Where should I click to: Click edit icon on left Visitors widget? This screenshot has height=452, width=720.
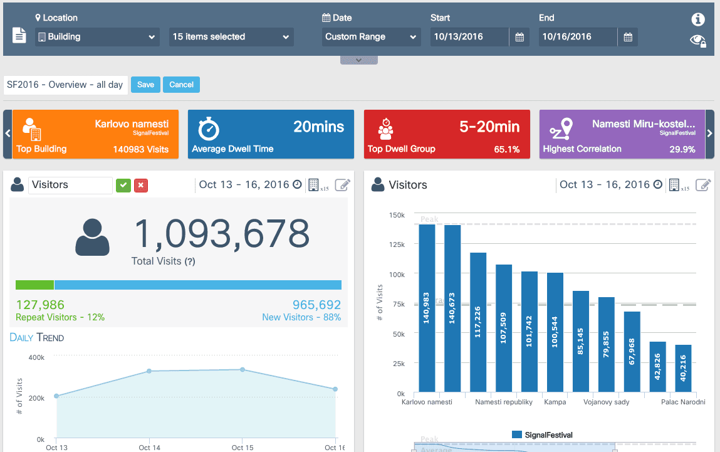click(x=343, y=185)
